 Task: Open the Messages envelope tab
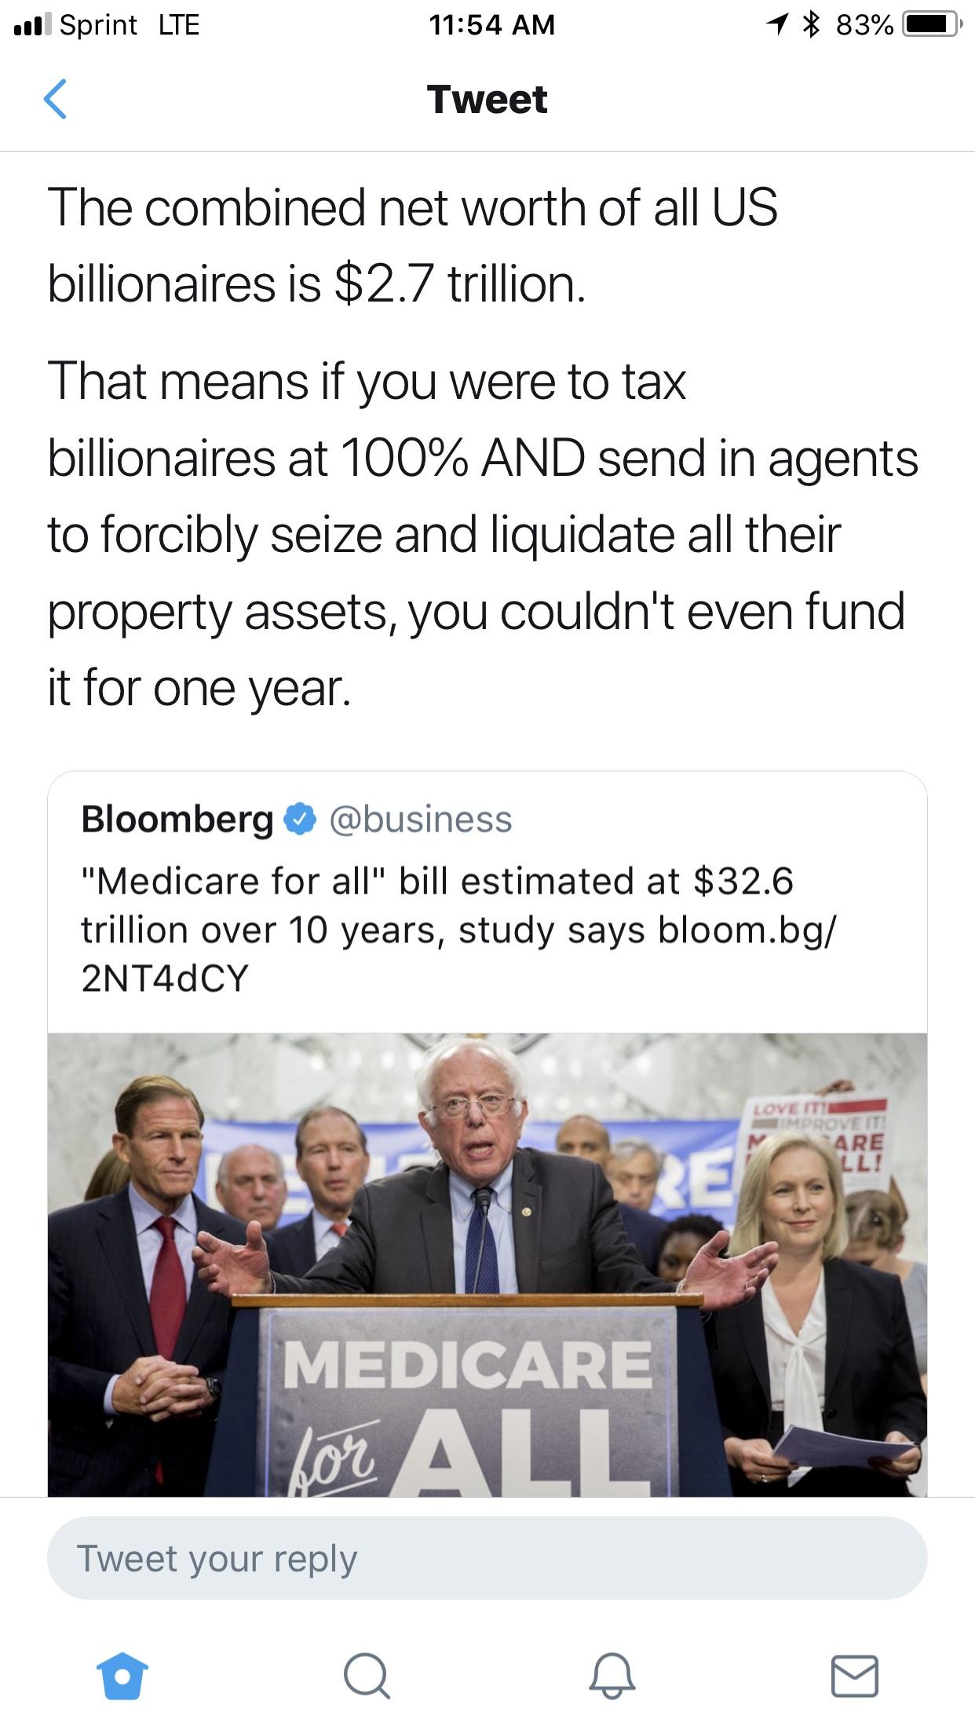(854, 1676)
